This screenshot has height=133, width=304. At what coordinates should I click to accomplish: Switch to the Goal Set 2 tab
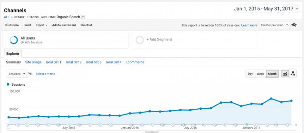coord(74,62)
